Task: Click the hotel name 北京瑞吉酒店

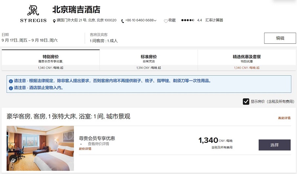Action: pyautogui.click(x=76, y=10)
